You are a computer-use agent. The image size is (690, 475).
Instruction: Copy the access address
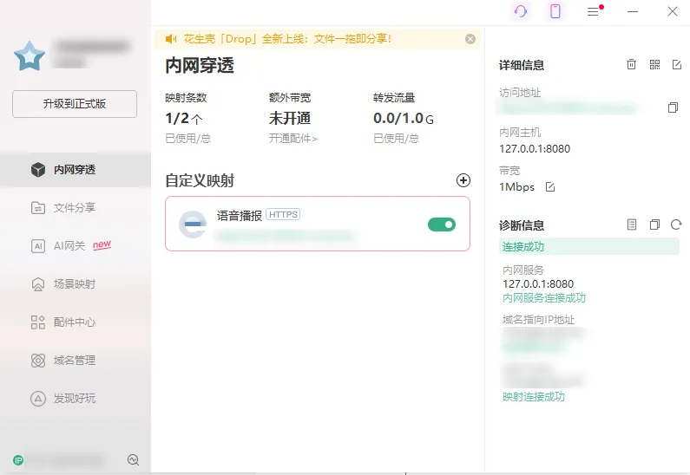pyautogui.click(x=673, y=107)
